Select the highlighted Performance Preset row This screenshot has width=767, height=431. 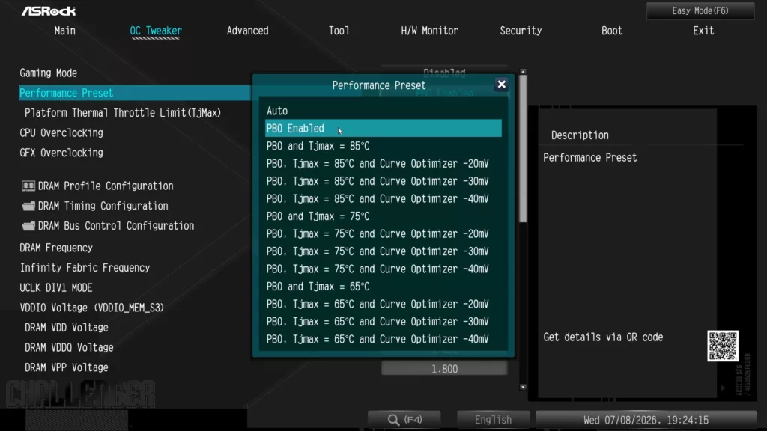coord(135,93)
